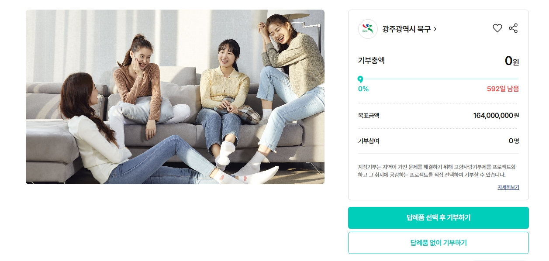Click the Gwangju Buk-gu round logo icon

click(x=368, y=29)
